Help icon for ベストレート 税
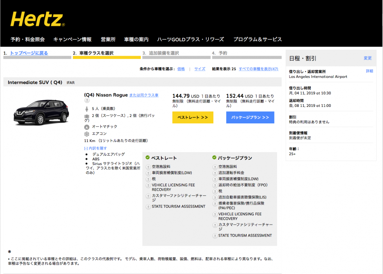Screen dimensions: 383x274 click(x=148, y=179)
